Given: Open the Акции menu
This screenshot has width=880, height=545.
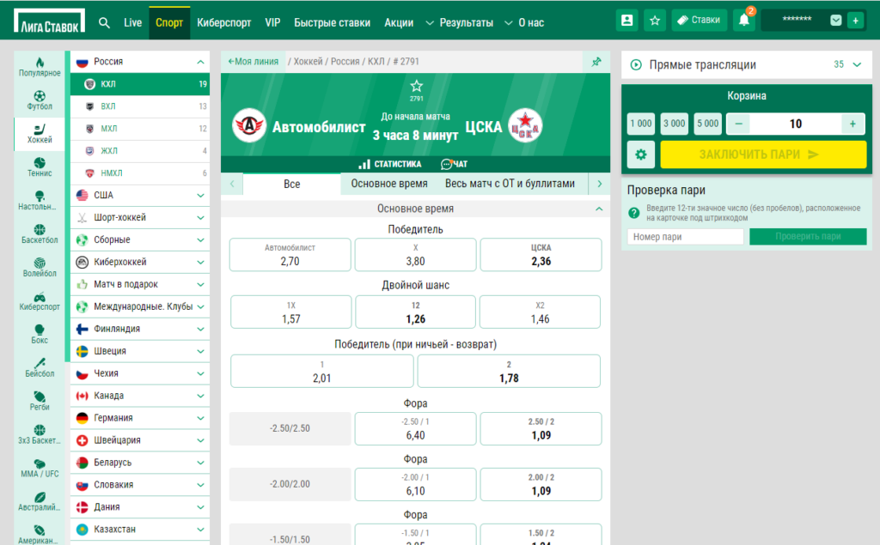Looking at the screenshot, I should click(399, 22).
